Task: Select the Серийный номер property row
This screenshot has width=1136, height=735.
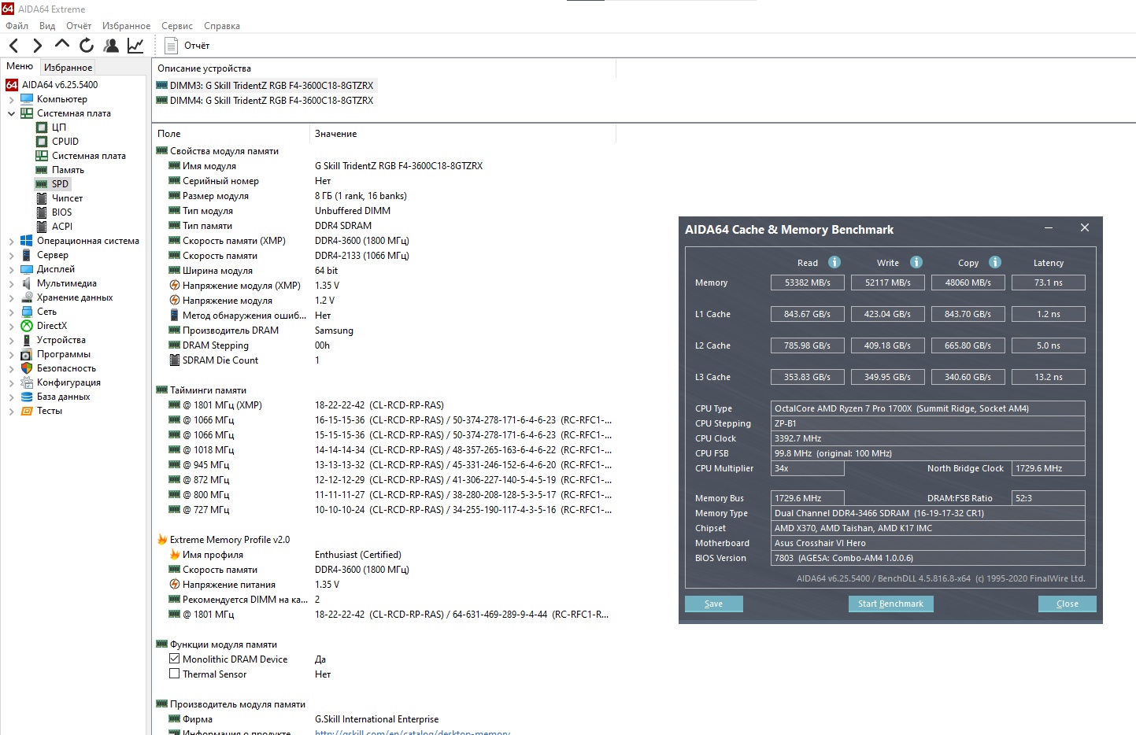Action: 386,181
